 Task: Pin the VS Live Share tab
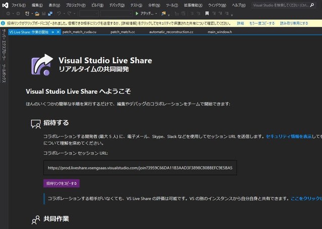(x=53, y=32)
